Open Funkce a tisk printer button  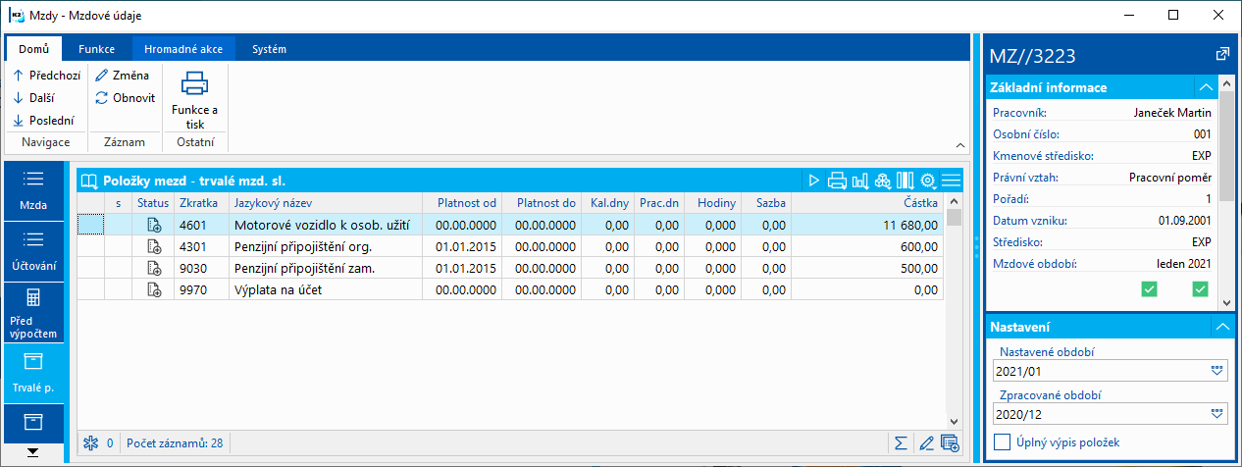click(x=194, y=99)
